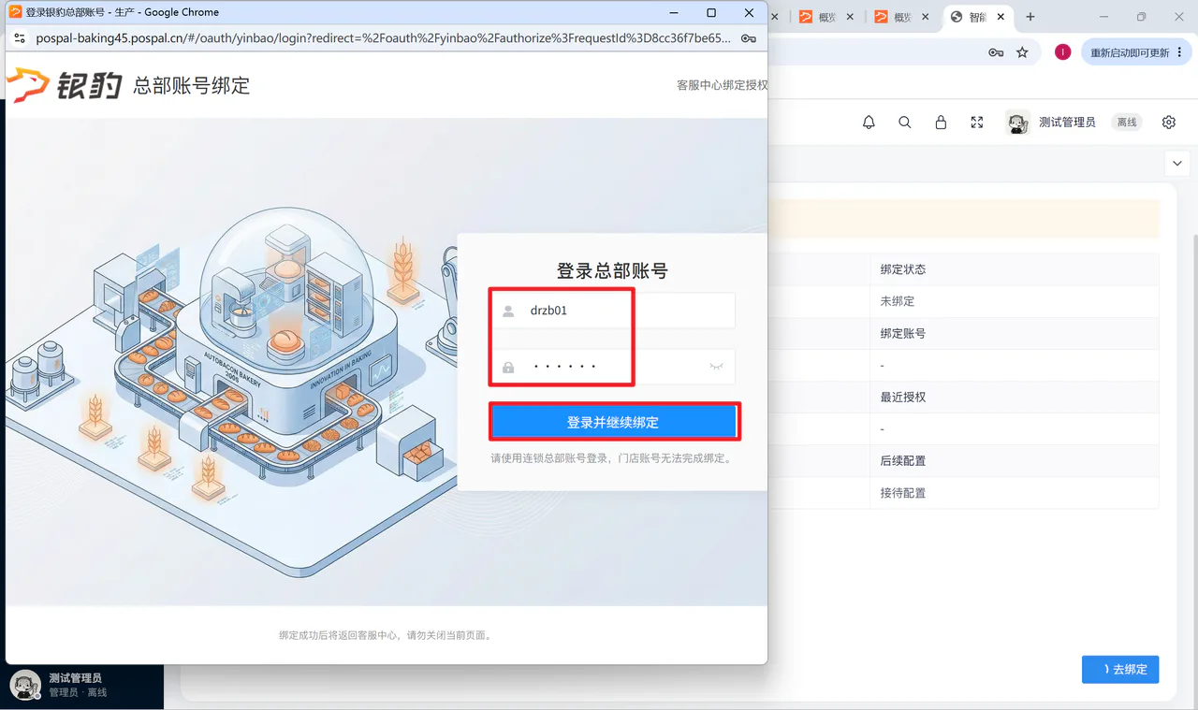The image size is (1198, 710).
Task: Click the popup window favicon in title bar
Action: (x=15, y=12)
